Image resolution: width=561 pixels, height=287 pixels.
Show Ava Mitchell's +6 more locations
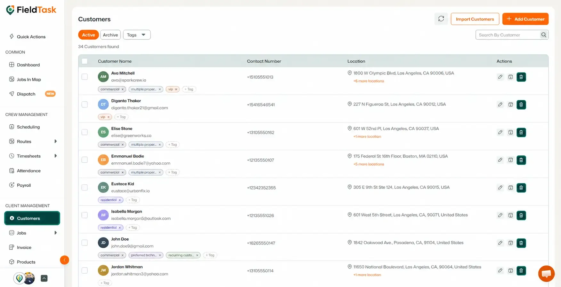point(369,81)
